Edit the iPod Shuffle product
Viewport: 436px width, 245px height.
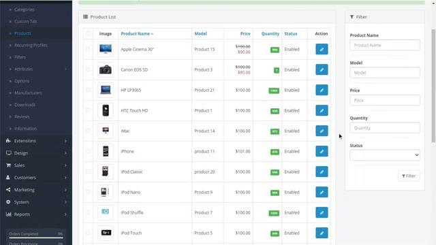322,212
